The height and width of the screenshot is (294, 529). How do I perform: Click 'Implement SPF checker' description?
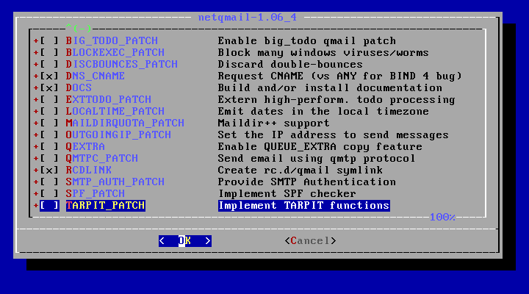(287, 194)
